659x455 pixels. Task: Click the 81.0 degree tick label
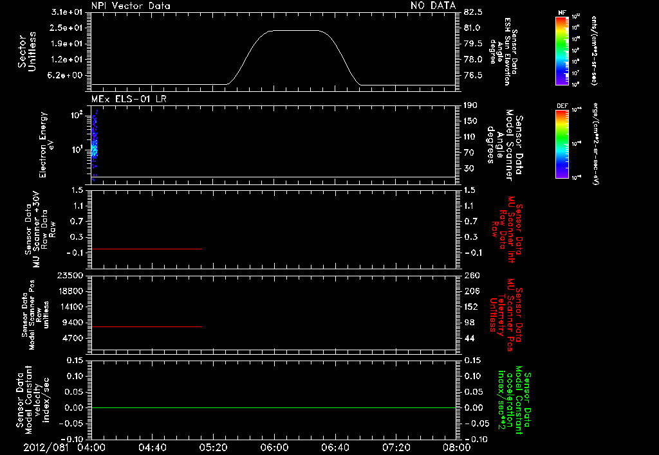pyautogui.click(x=473, y=28)
